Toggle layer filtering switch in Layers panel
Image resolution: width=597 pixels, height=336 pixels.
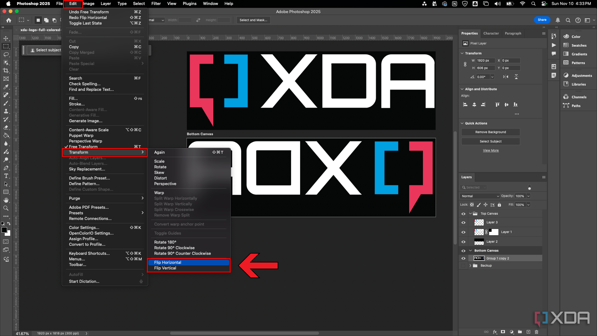530,188
